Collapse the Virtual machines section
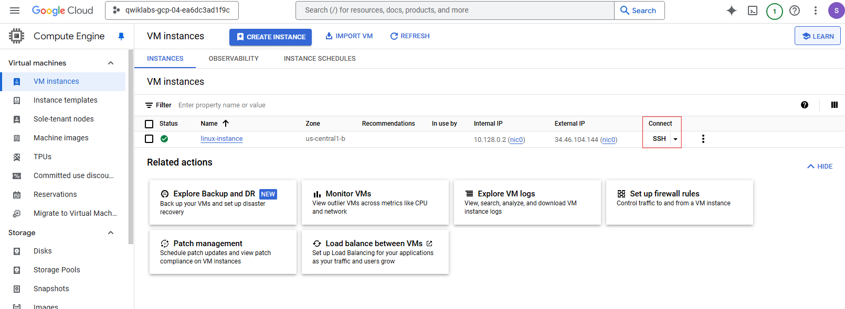Screen dimensions: 845x309 coord(111,63)
